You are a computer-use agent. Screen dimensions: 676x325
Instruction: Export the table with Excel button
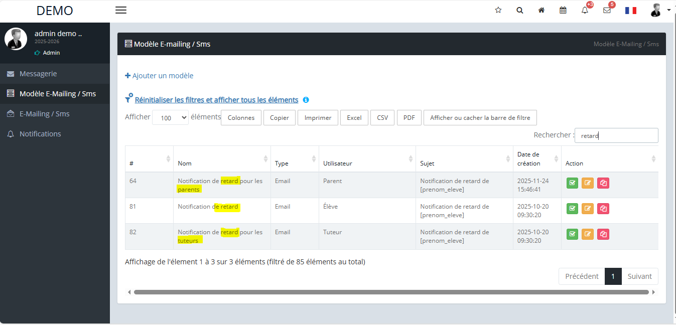coord(354,118)
